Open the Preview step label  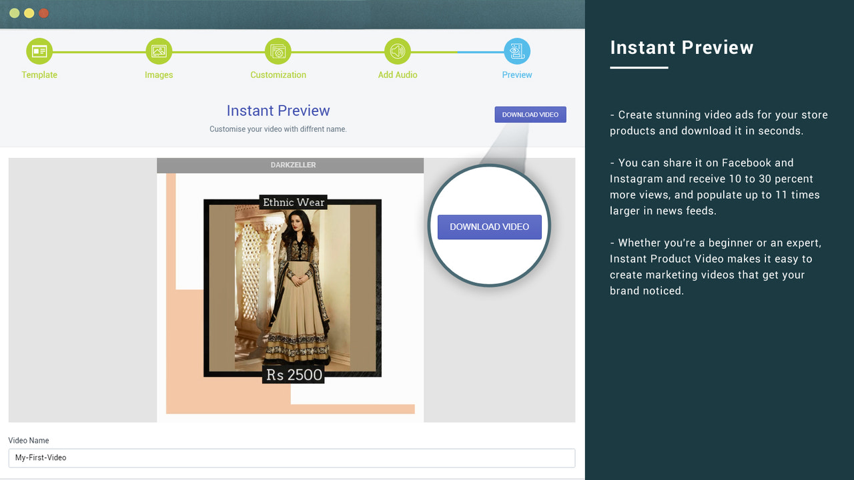pos(517,75)
